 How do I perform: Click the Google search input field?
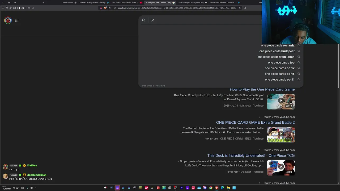click(x=209, y=20)
